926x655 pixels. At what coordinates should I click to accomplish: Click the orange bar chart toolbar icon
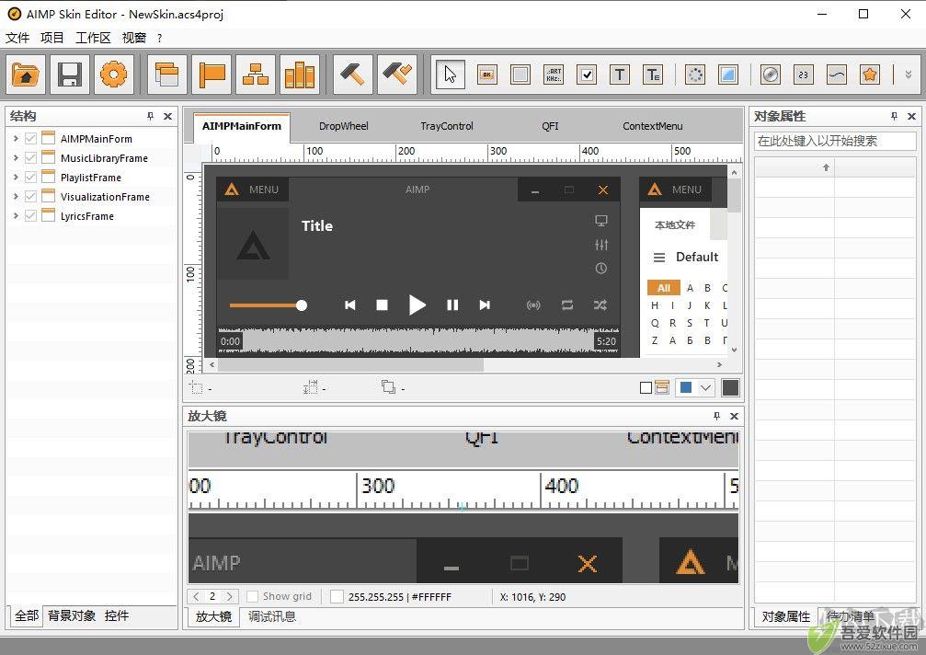click(x=300, y=75)
